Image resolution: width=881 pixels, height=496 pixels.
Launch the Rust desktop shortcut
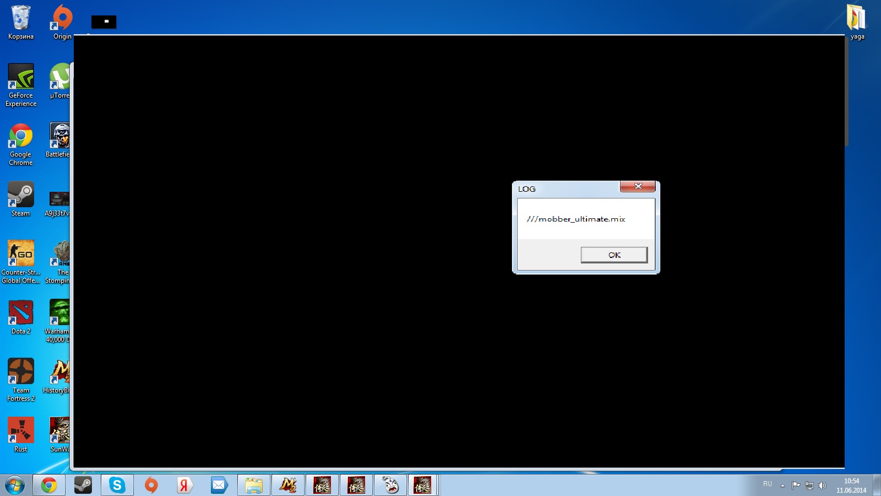click(21, 435)
